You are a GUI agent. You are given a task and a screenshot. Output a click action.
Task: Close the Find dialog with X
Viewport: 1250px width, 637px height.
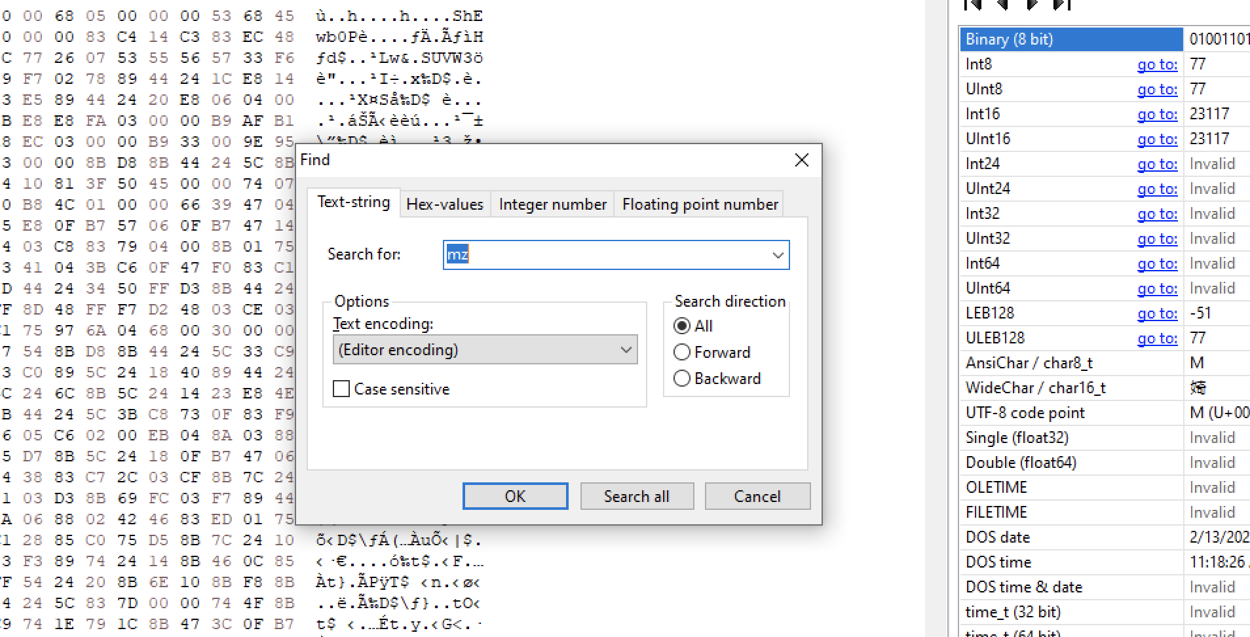pyautogui.click(x=801, y=160)
